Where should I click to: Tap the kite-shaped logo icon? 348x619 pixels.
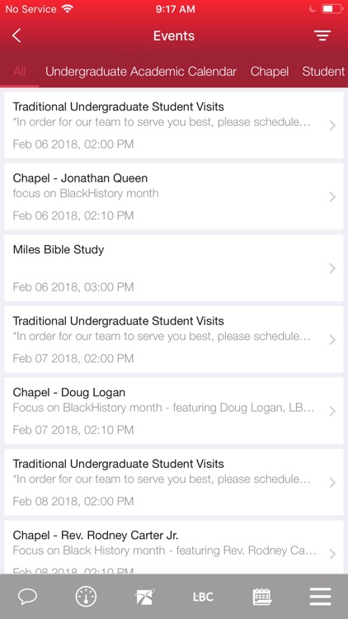tap(144, 597)
